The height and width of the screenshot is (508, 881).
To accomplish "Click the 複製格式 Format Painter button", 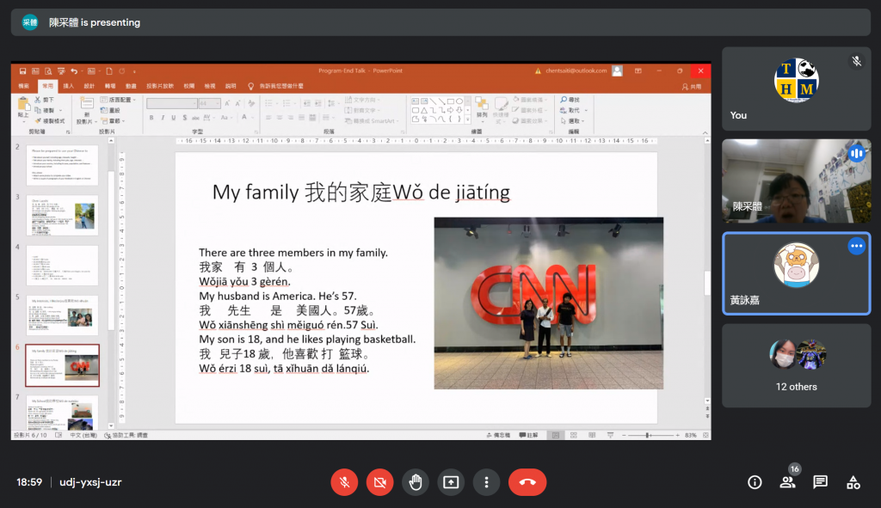I will tap(50, 120).
